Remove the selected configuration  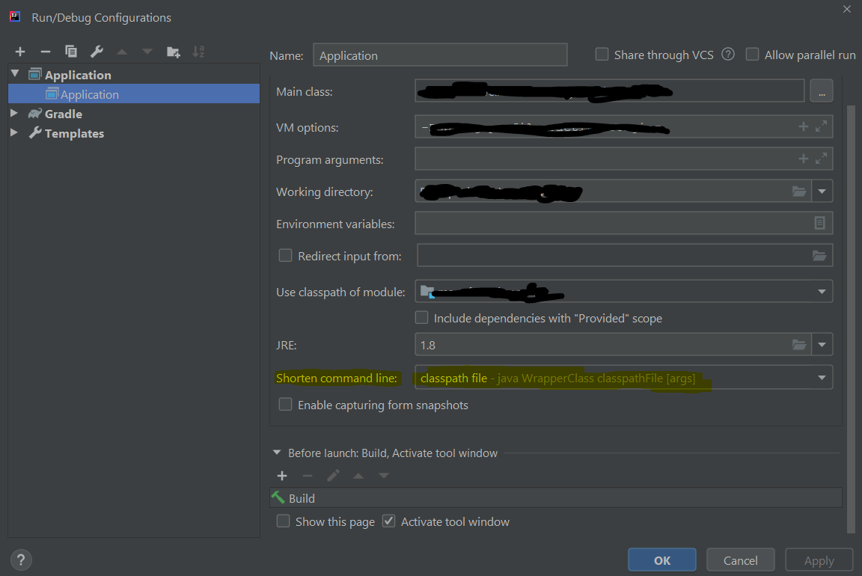46,52
